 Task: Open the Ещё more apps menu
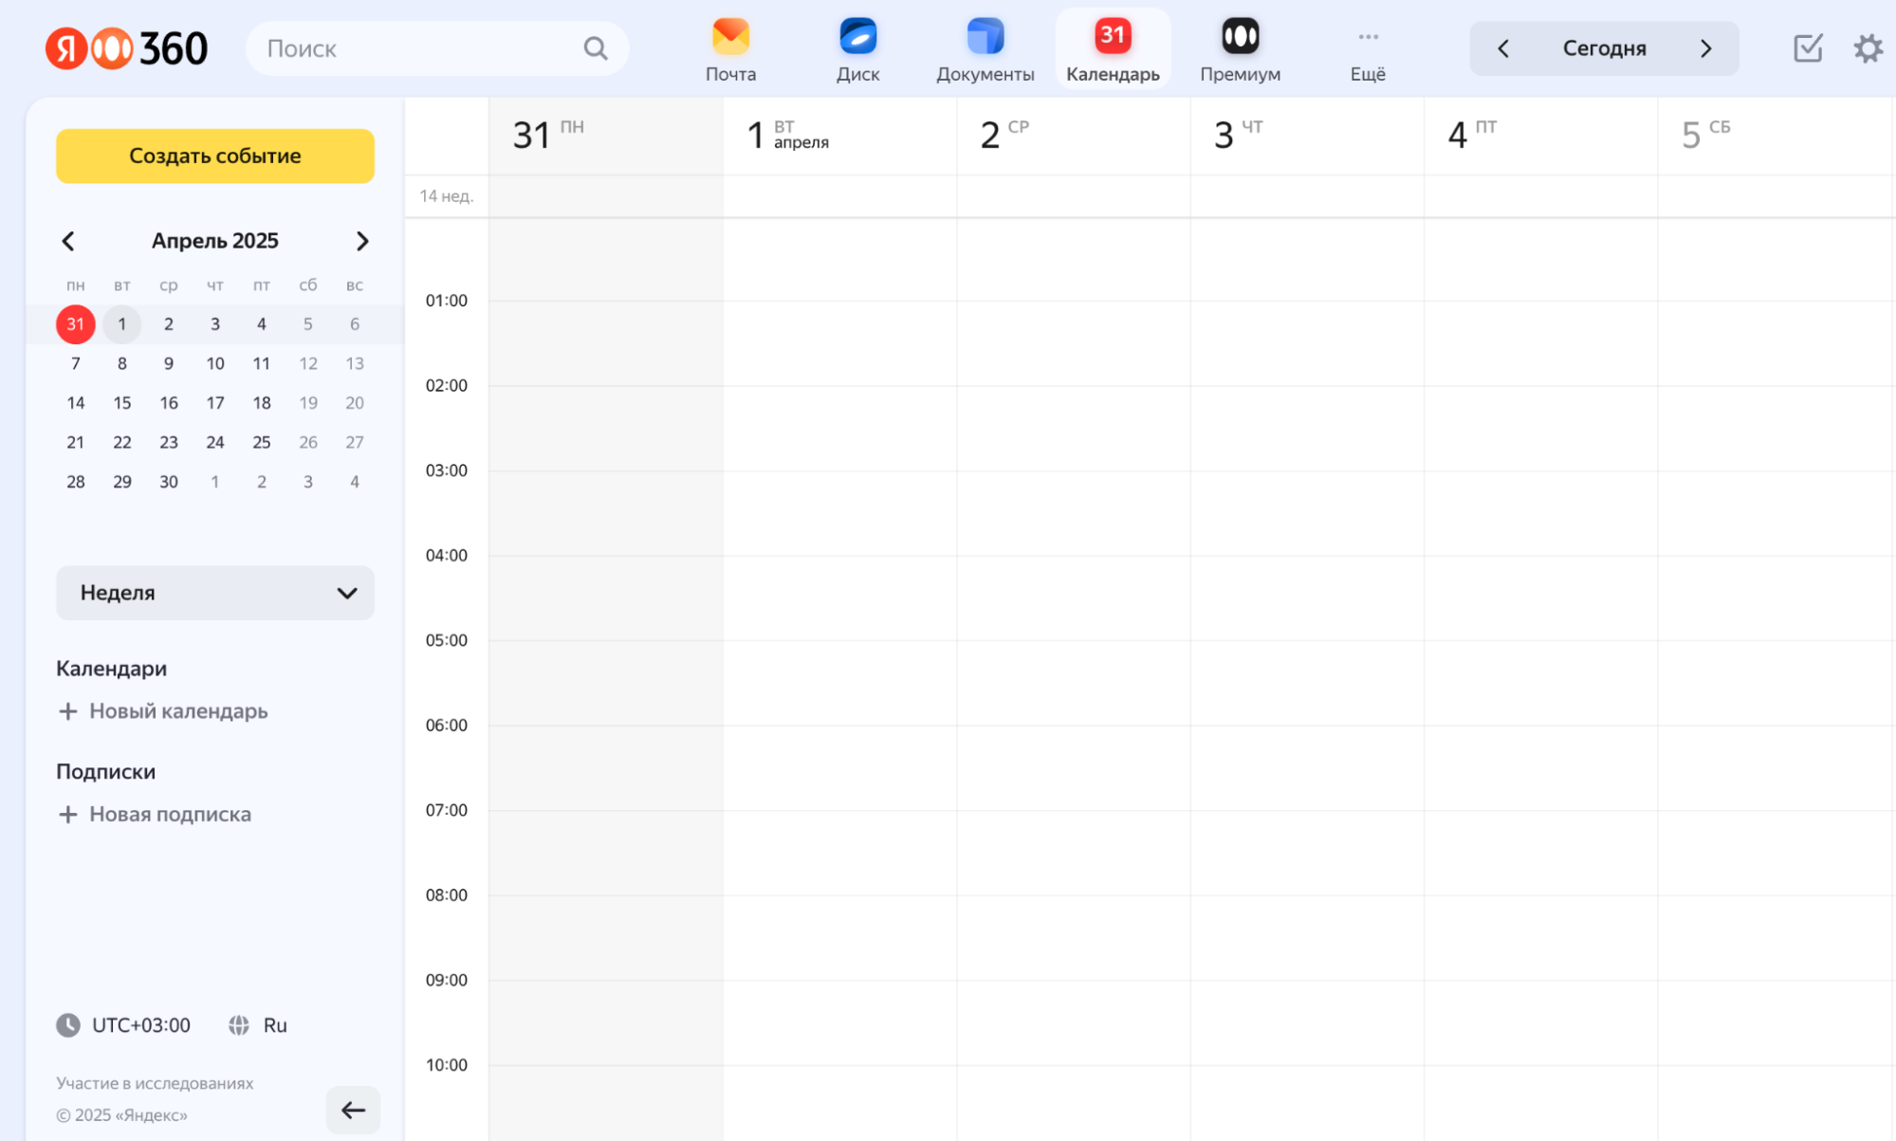tap(1367, 49)
